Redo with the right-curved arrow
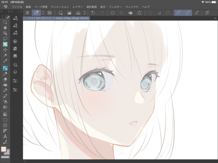The width and height of the screenshot is (218, 163). 102,13
